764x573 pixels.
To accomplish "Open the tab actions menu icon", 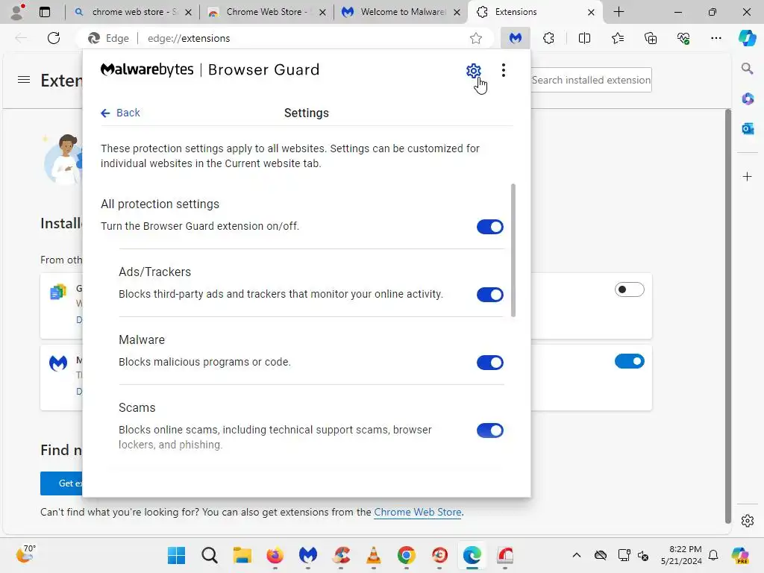I will [45, 12].
